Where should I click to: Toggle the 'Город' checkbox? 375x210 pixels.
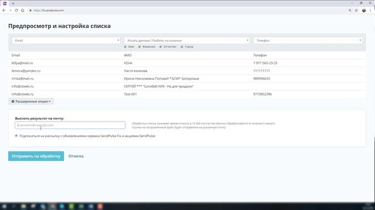pyautogui.click(x=182, y=47)
